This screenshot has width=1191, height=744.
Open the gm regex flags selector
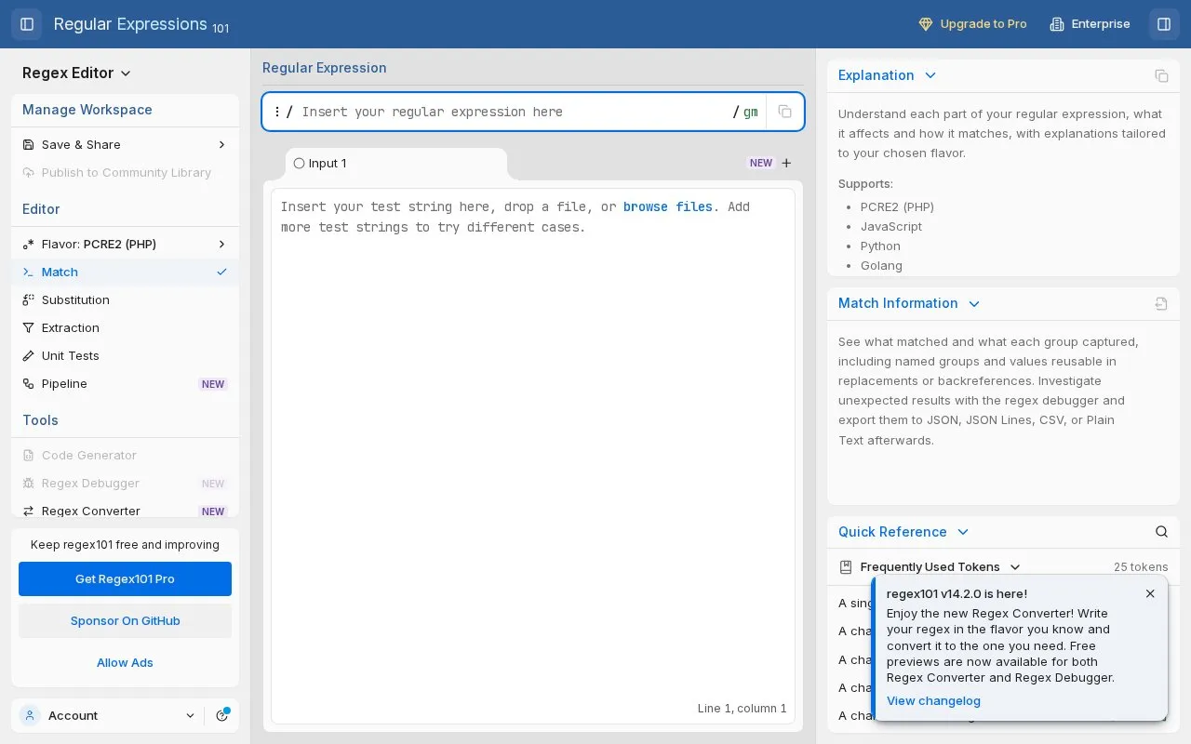pyautogui.click(x=750, y=112)
